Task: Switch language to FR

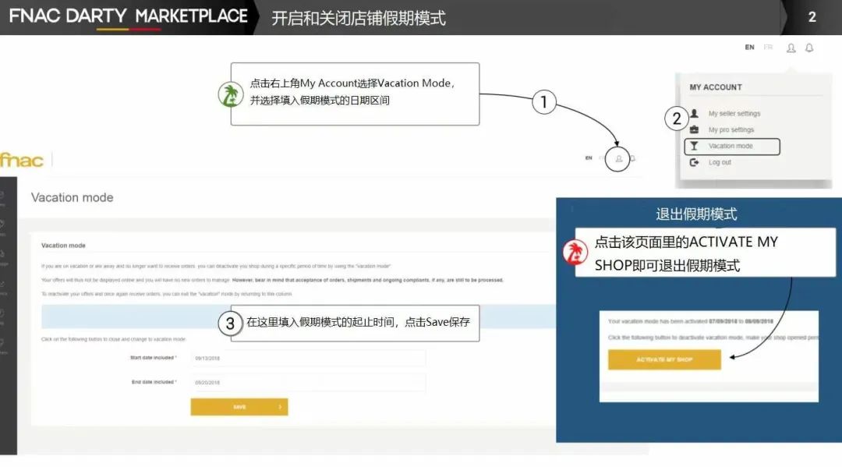Action: 769,48
